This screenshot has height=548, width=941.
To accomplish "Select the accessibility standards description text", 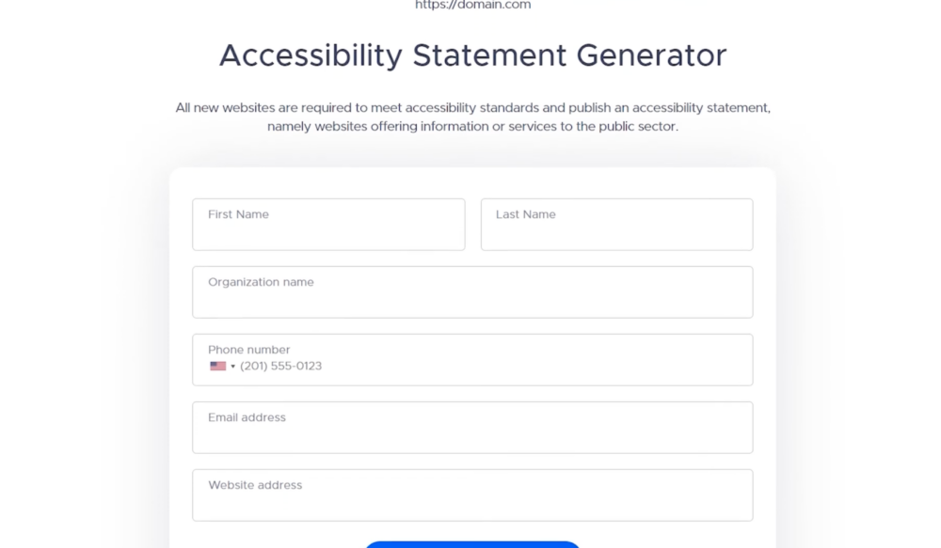I will click(x=472, y=117).
